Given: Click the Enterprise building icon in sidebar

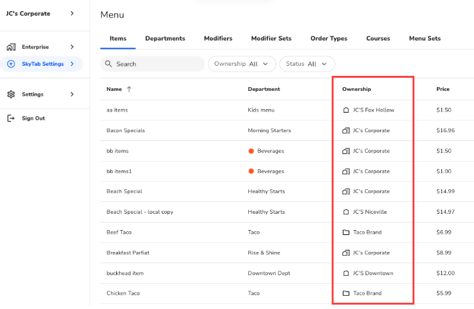Looking at the screenshot, I should pyautogui.click(x=11, y=47).
